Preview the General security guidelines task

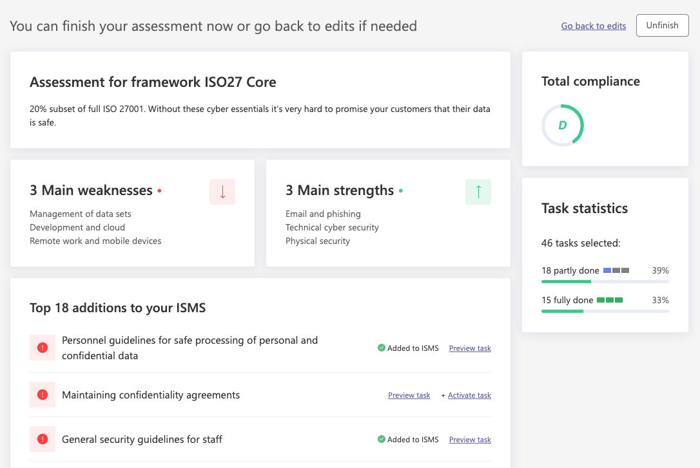point(470,440)
